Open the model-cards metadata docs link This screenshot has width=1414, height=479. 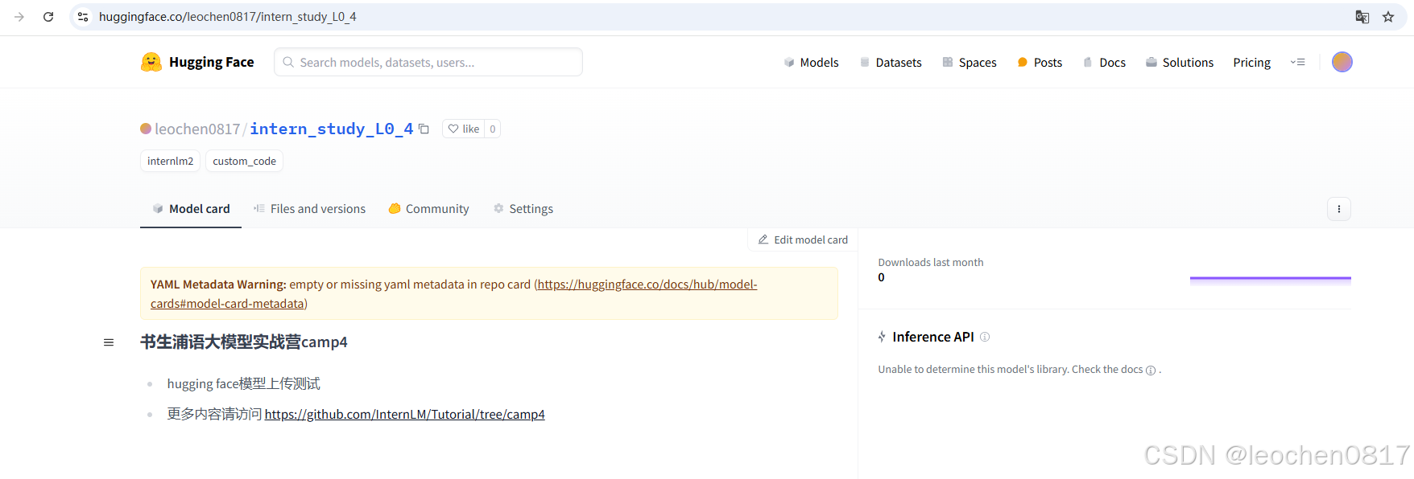[x=454, y=294]
